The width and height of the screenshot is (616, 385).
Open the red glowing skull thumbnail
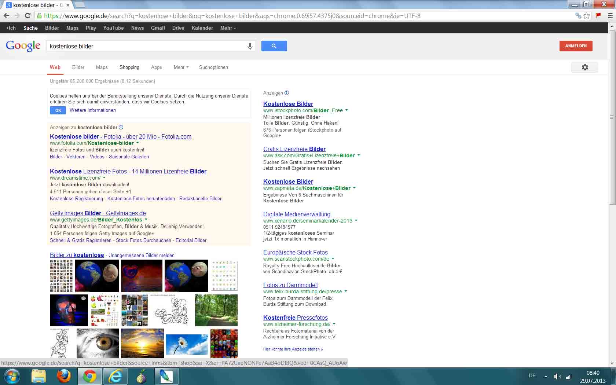[x=69, y=310]
